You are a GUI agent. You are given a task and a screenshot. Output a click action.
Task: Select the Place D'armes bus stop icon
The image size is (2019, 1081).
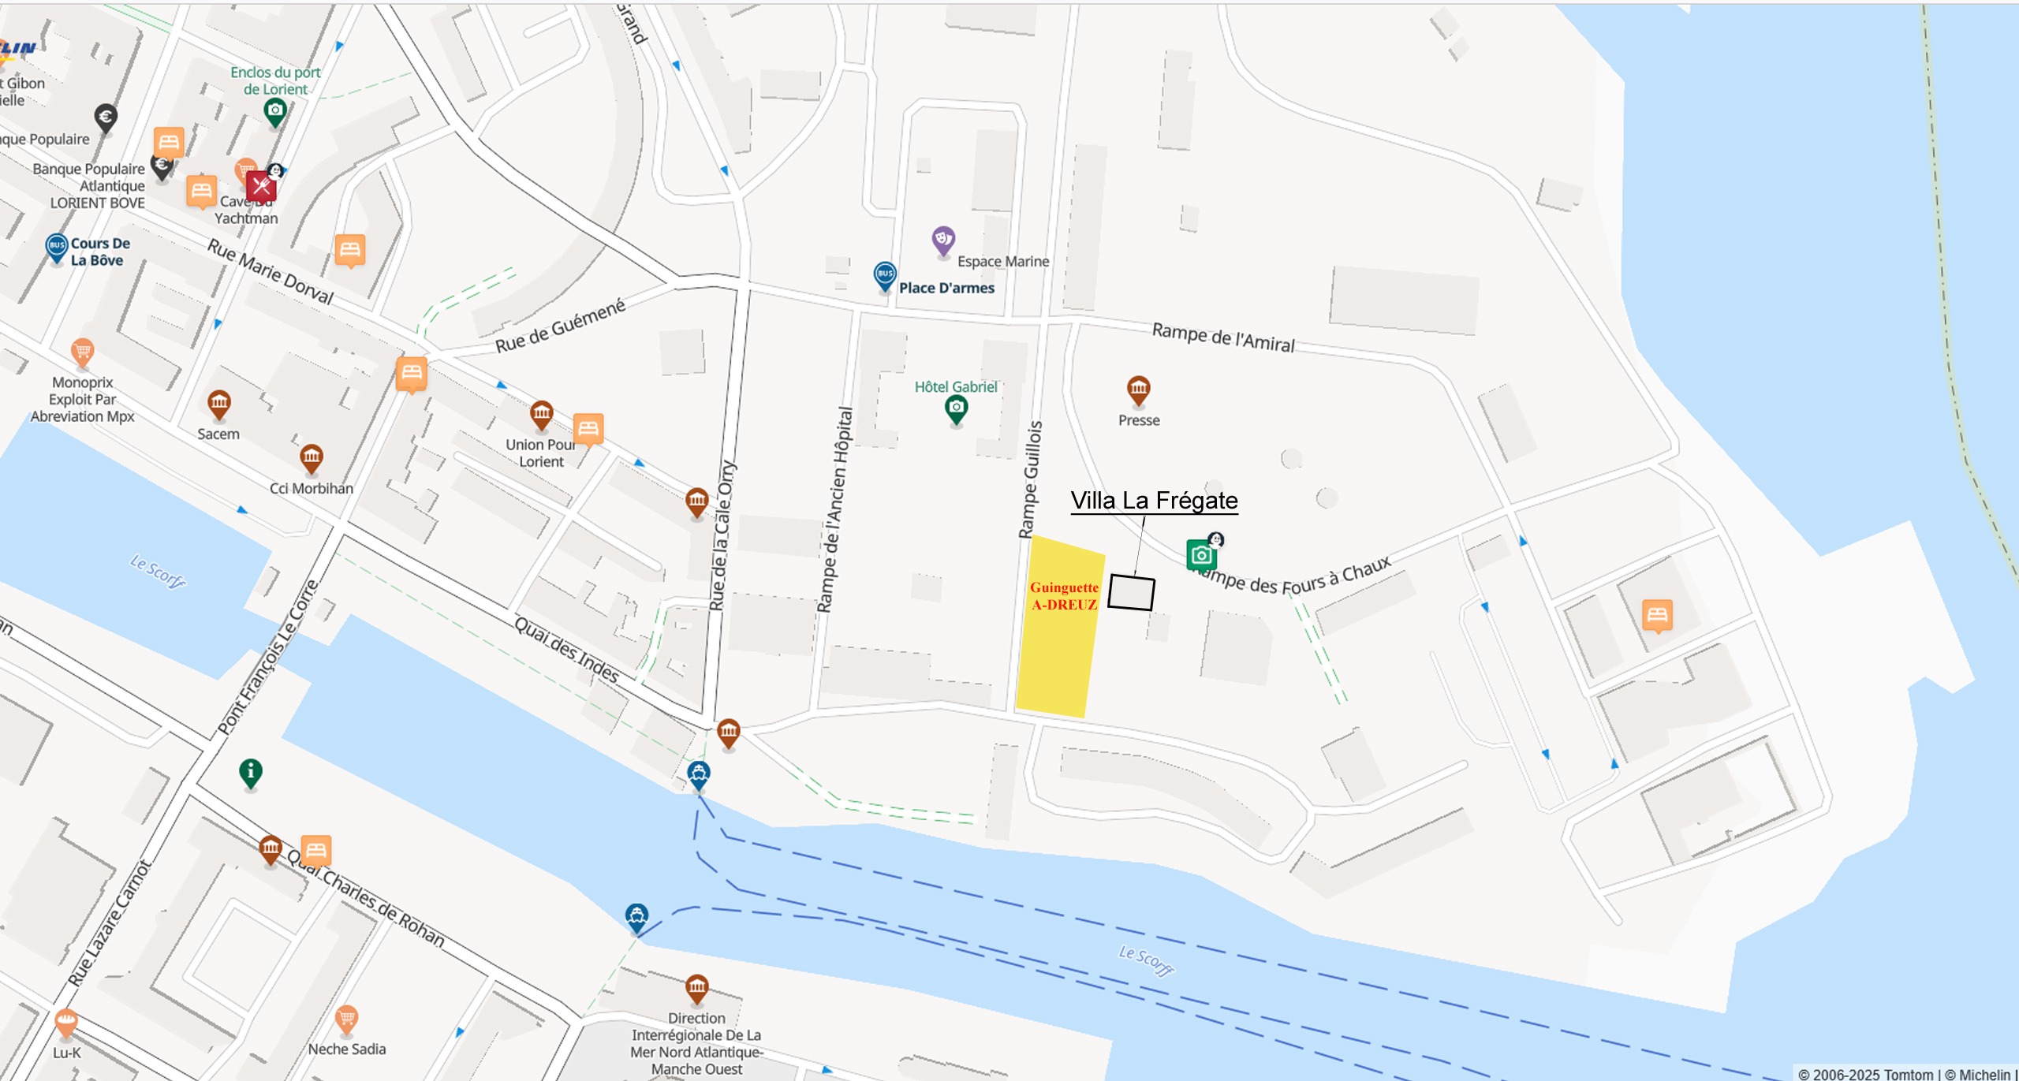pos(885,276)
